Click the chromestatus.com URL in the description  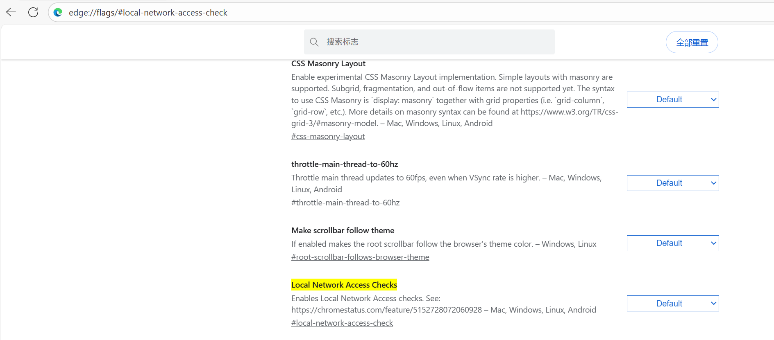pos(386,310)
